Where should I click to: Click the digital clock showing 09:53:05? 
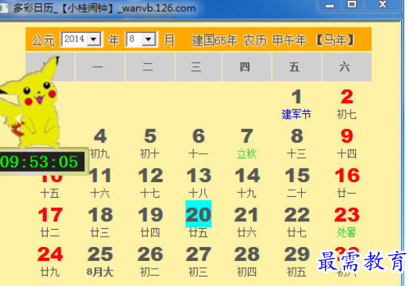click(42, 161)
